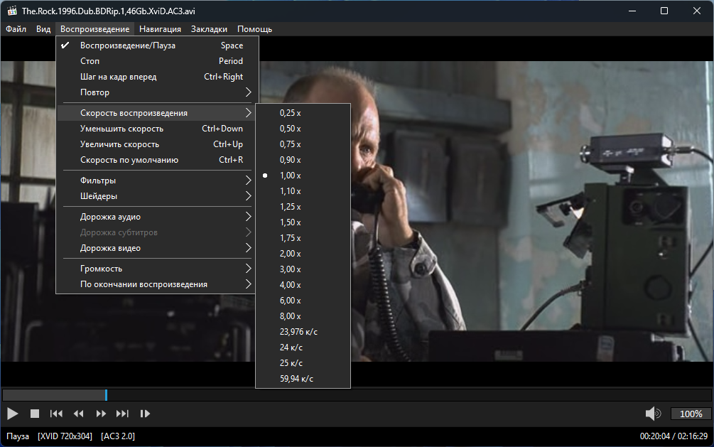Image resolution: width=714 pixels, height=447 pixels.
Task: Open the Закладки menu
Action: [x=209, y=29]
